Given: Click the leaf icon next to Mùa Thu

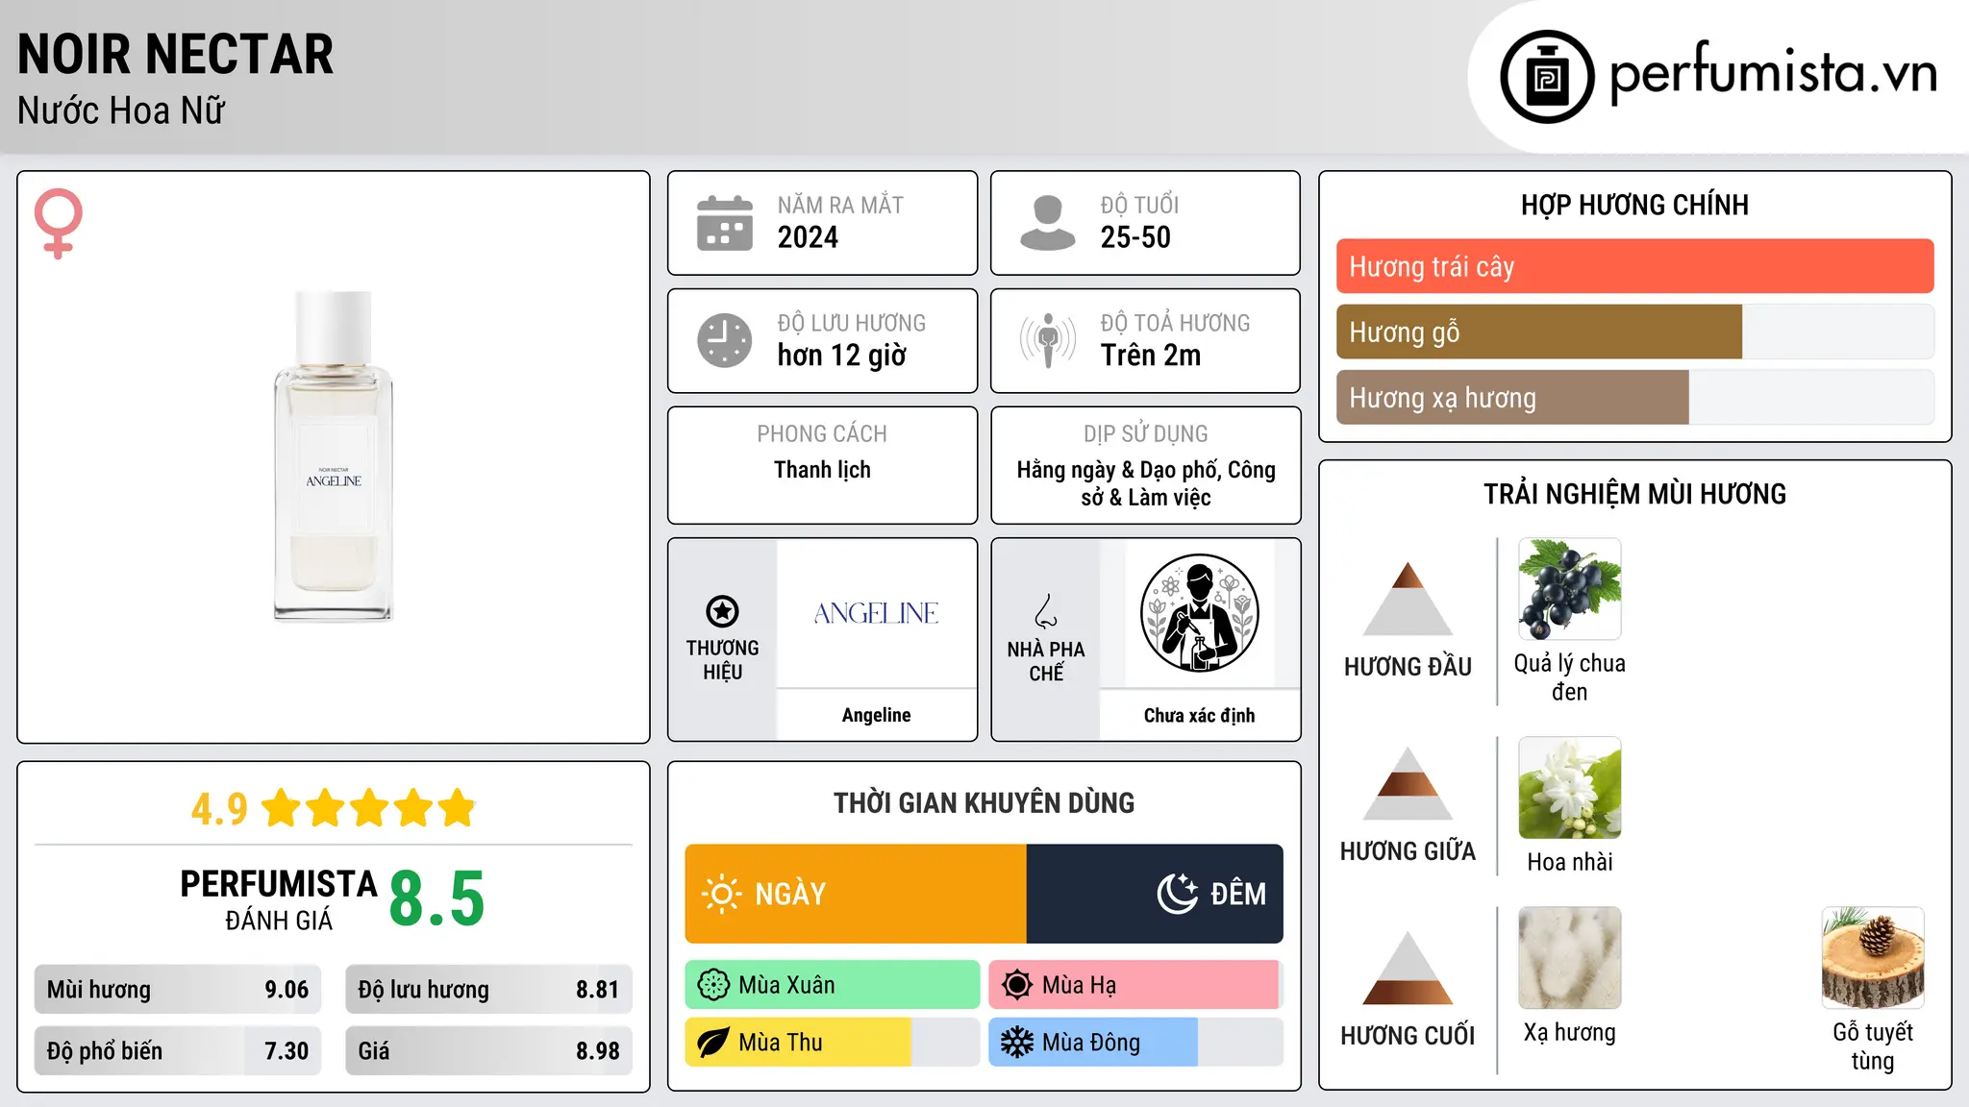Looking at the screenshot, I should pyautogui.click(x=713, y=1043).
